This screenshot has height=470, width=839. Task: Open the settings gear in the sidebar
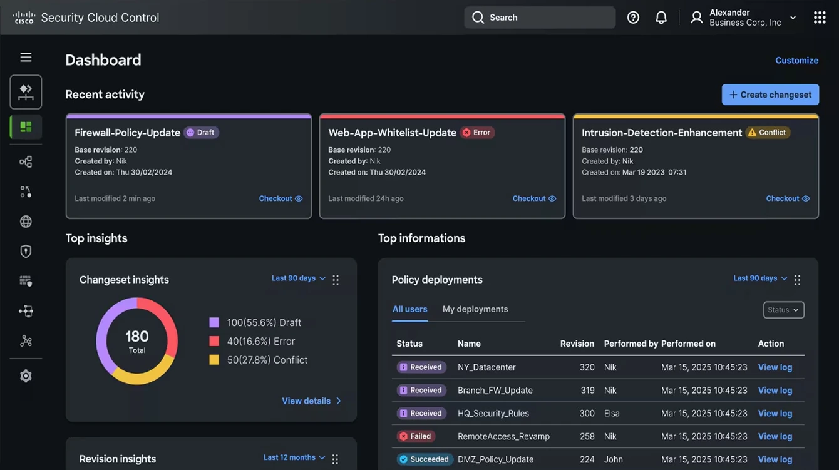26,376
